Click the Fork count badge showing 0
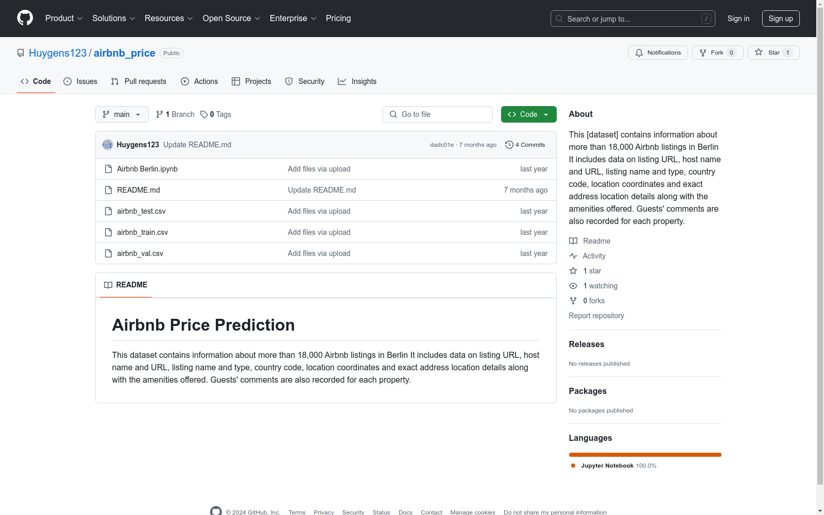Image resolution: width=824 pixels, height=515 pixels. pyautogui.click(x=731, y=53)
